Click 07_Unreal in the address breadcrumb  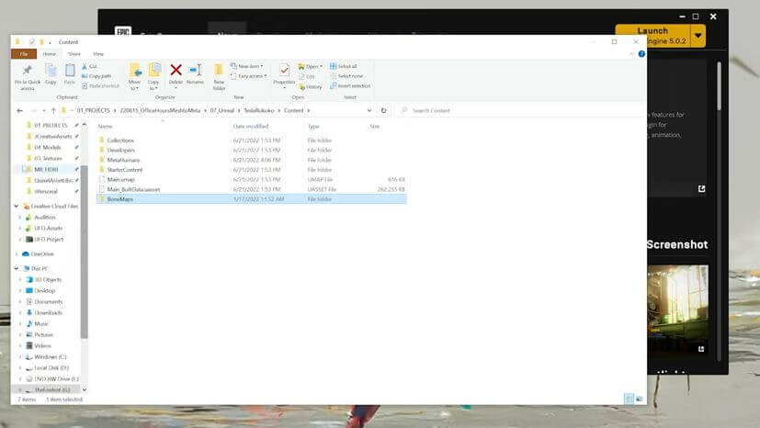tap(222, 110)
